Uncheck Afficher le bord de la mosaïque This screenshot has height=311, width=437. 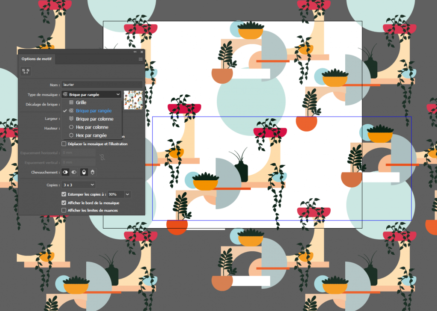[64, 203]
